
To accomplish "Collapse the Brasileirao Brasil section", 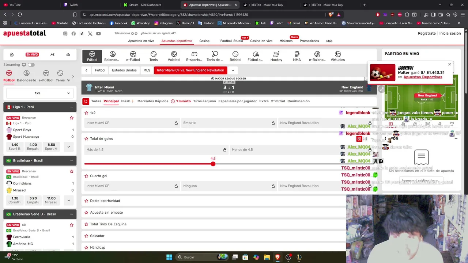I will pos(72,161).
